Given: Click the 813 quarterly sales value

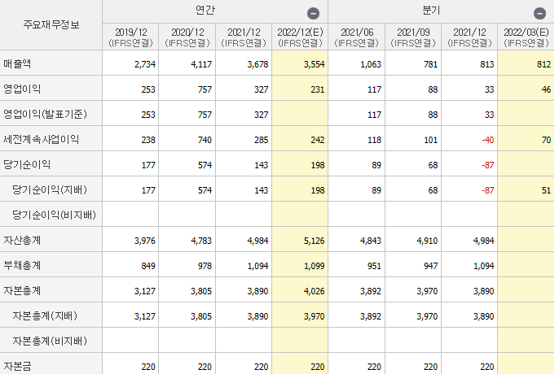Looking at the screenshot, I should (x=487, y=64).
